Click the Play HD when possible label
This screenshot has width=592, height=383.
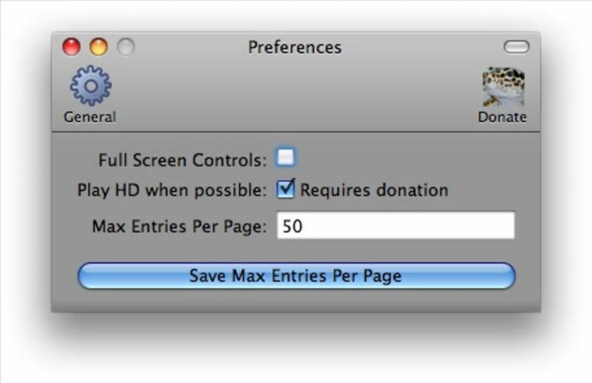click(172, 190)
